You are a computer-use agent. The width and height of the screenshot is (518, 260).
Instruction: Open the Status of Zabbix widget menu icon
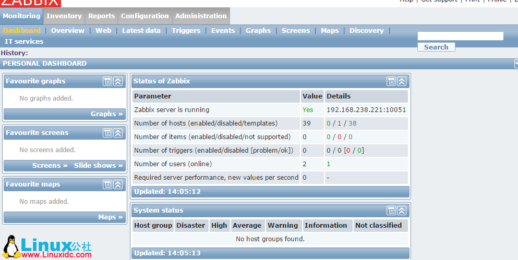click(x=391, y=81)
